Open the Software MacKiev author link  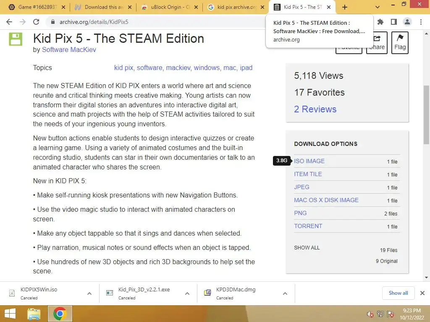tap(69, 49)
